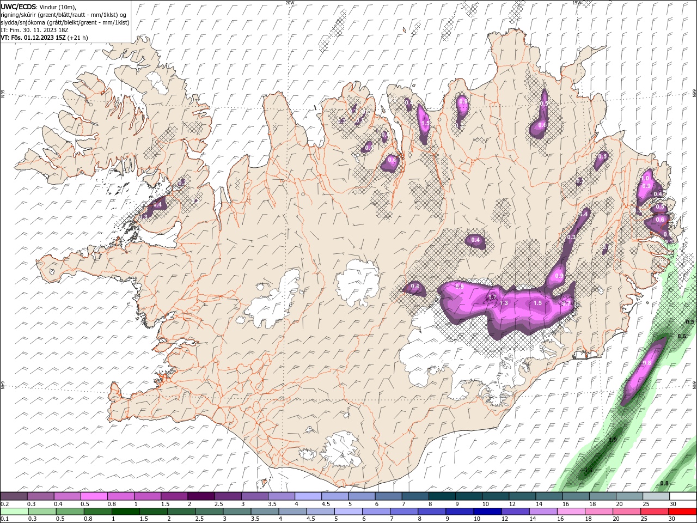The height and width of the screenshot is (523, 697).
Task: Pick the deep blue 10 swatch in rain legend
Action: (x=487, y=512)
